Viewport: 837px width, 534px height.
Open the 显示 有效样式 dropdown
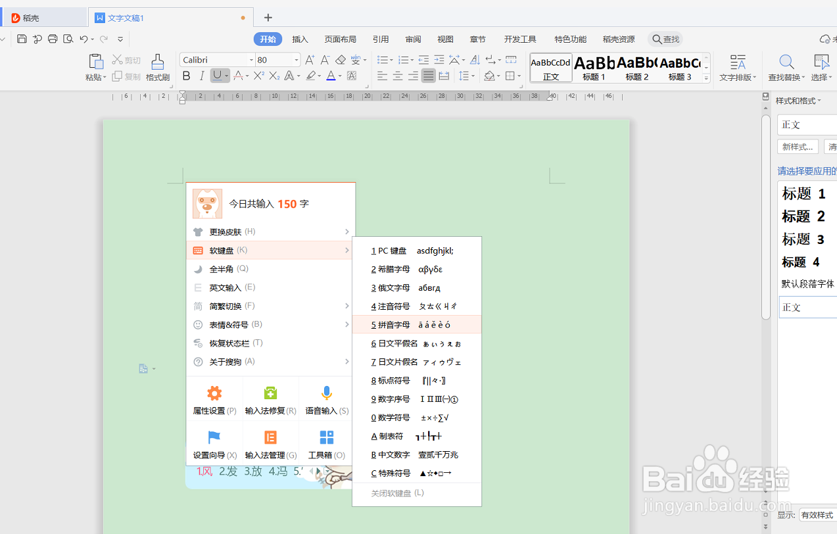pyautogui.click(x=817, y=515)
